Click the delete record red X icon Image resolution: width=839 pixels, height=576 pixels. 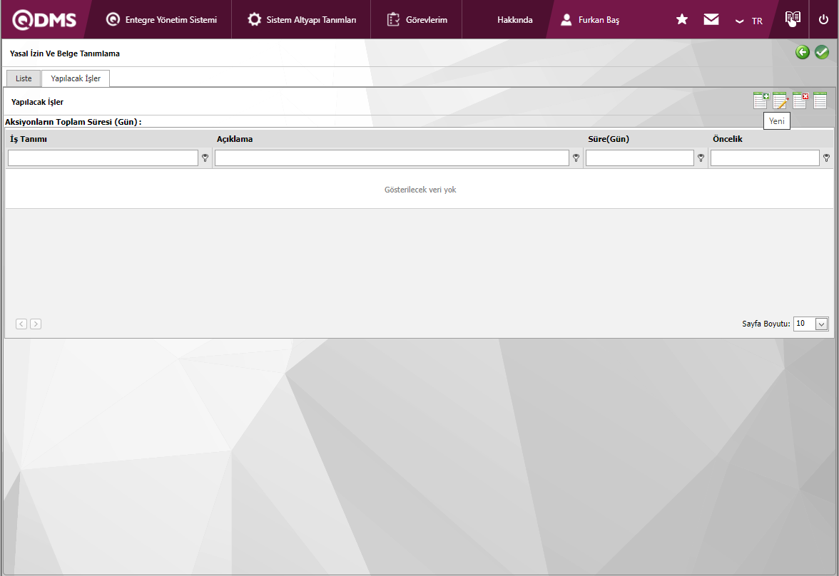point(800,101)
